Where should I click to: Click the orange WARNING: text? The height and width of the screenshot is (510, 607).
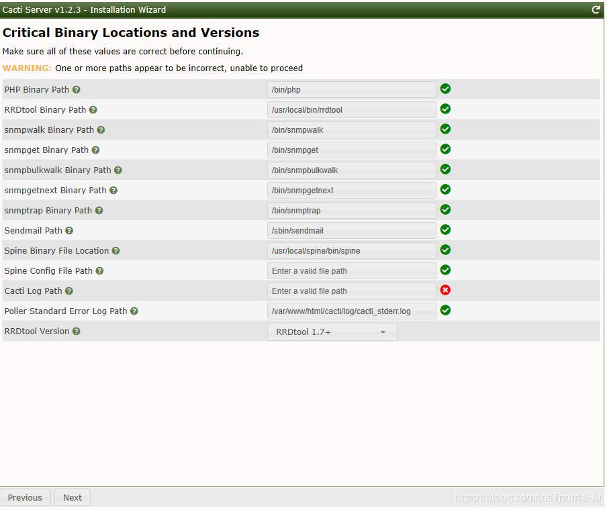click(x=27, y=68)
